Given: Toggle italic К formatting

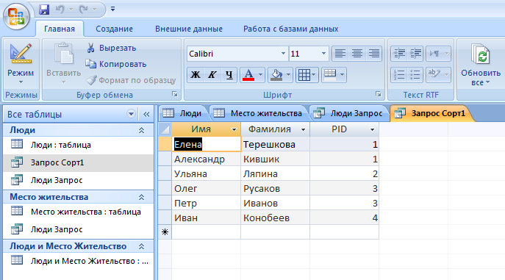Looking at the screenshot, I should 212,75.
